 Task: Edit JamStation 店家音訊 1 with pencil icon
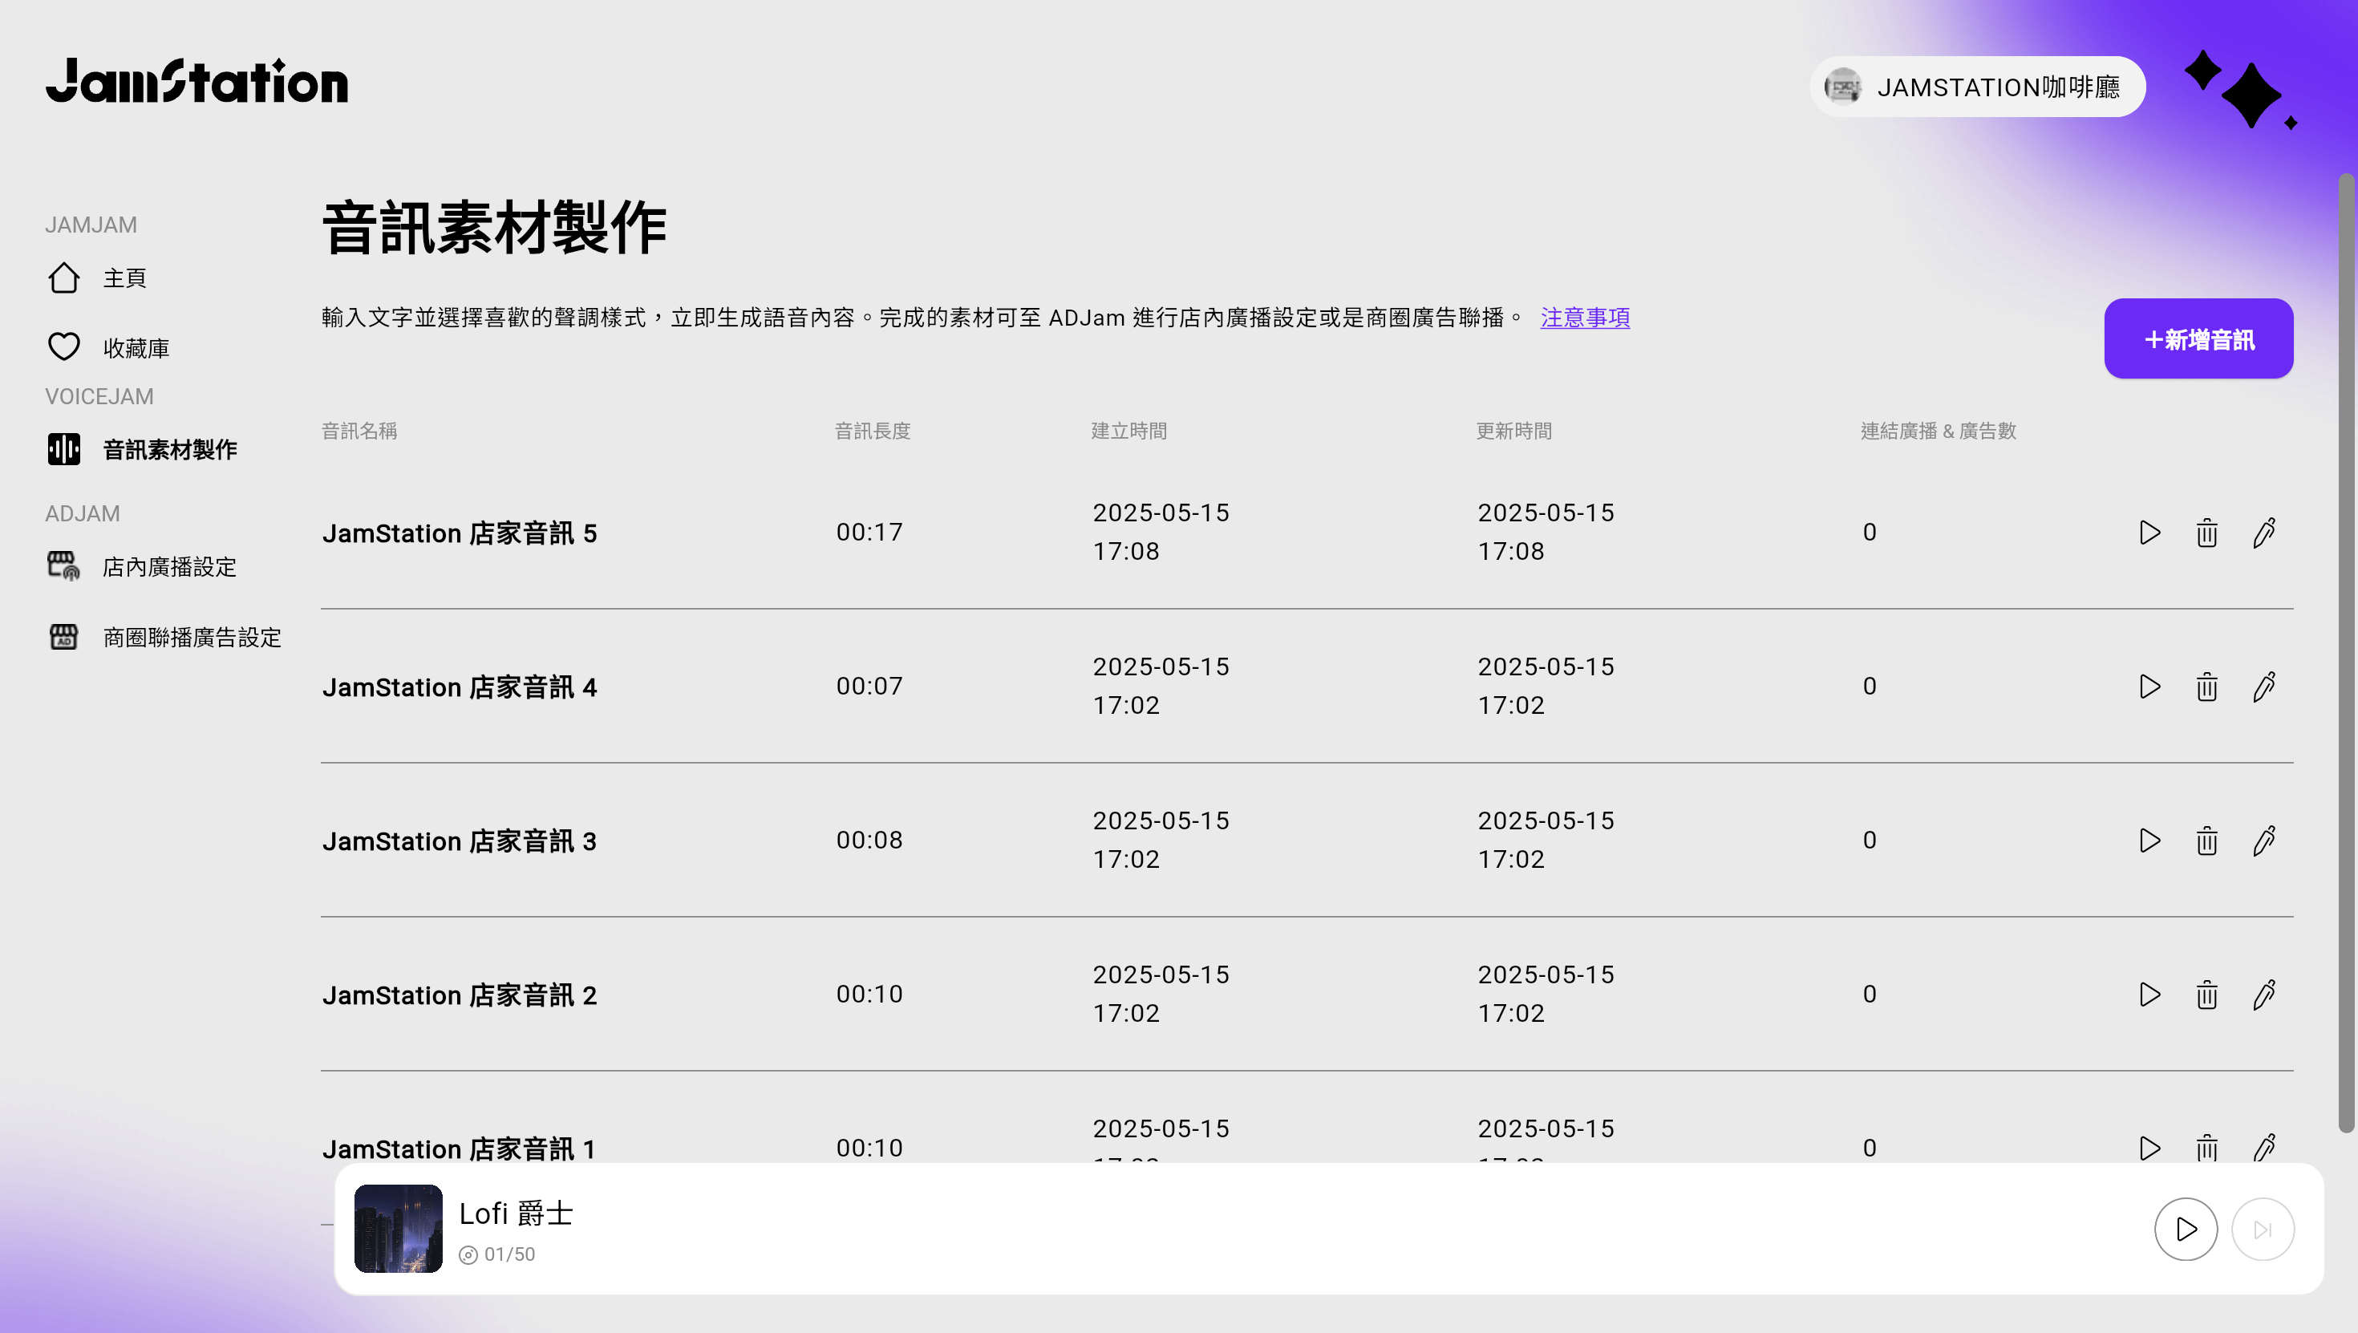[x=2265, y=1147]
